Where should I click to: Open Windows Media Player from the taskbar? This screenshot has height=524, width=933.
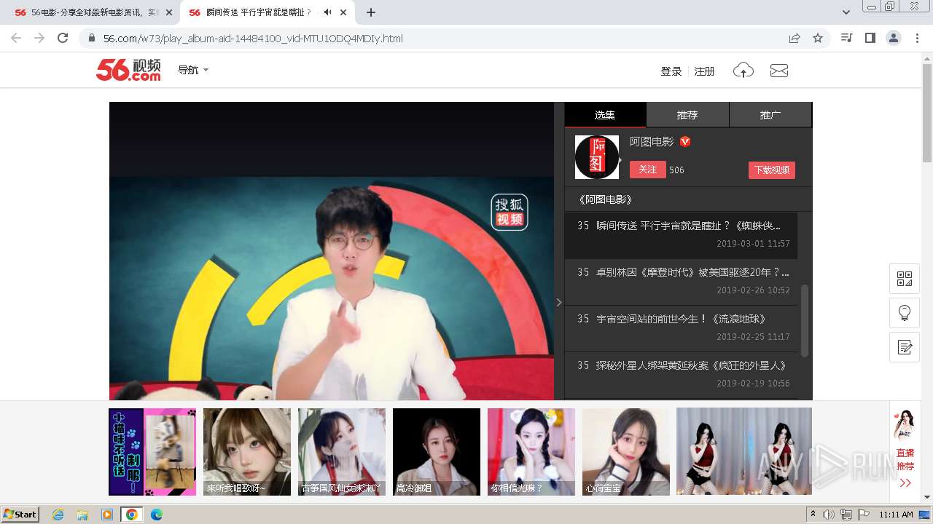point(107,515)
